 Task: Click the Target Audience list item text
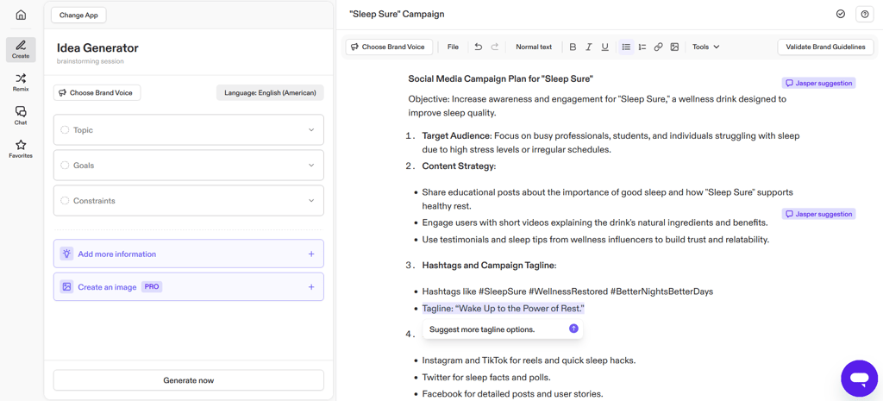(611, 143)
